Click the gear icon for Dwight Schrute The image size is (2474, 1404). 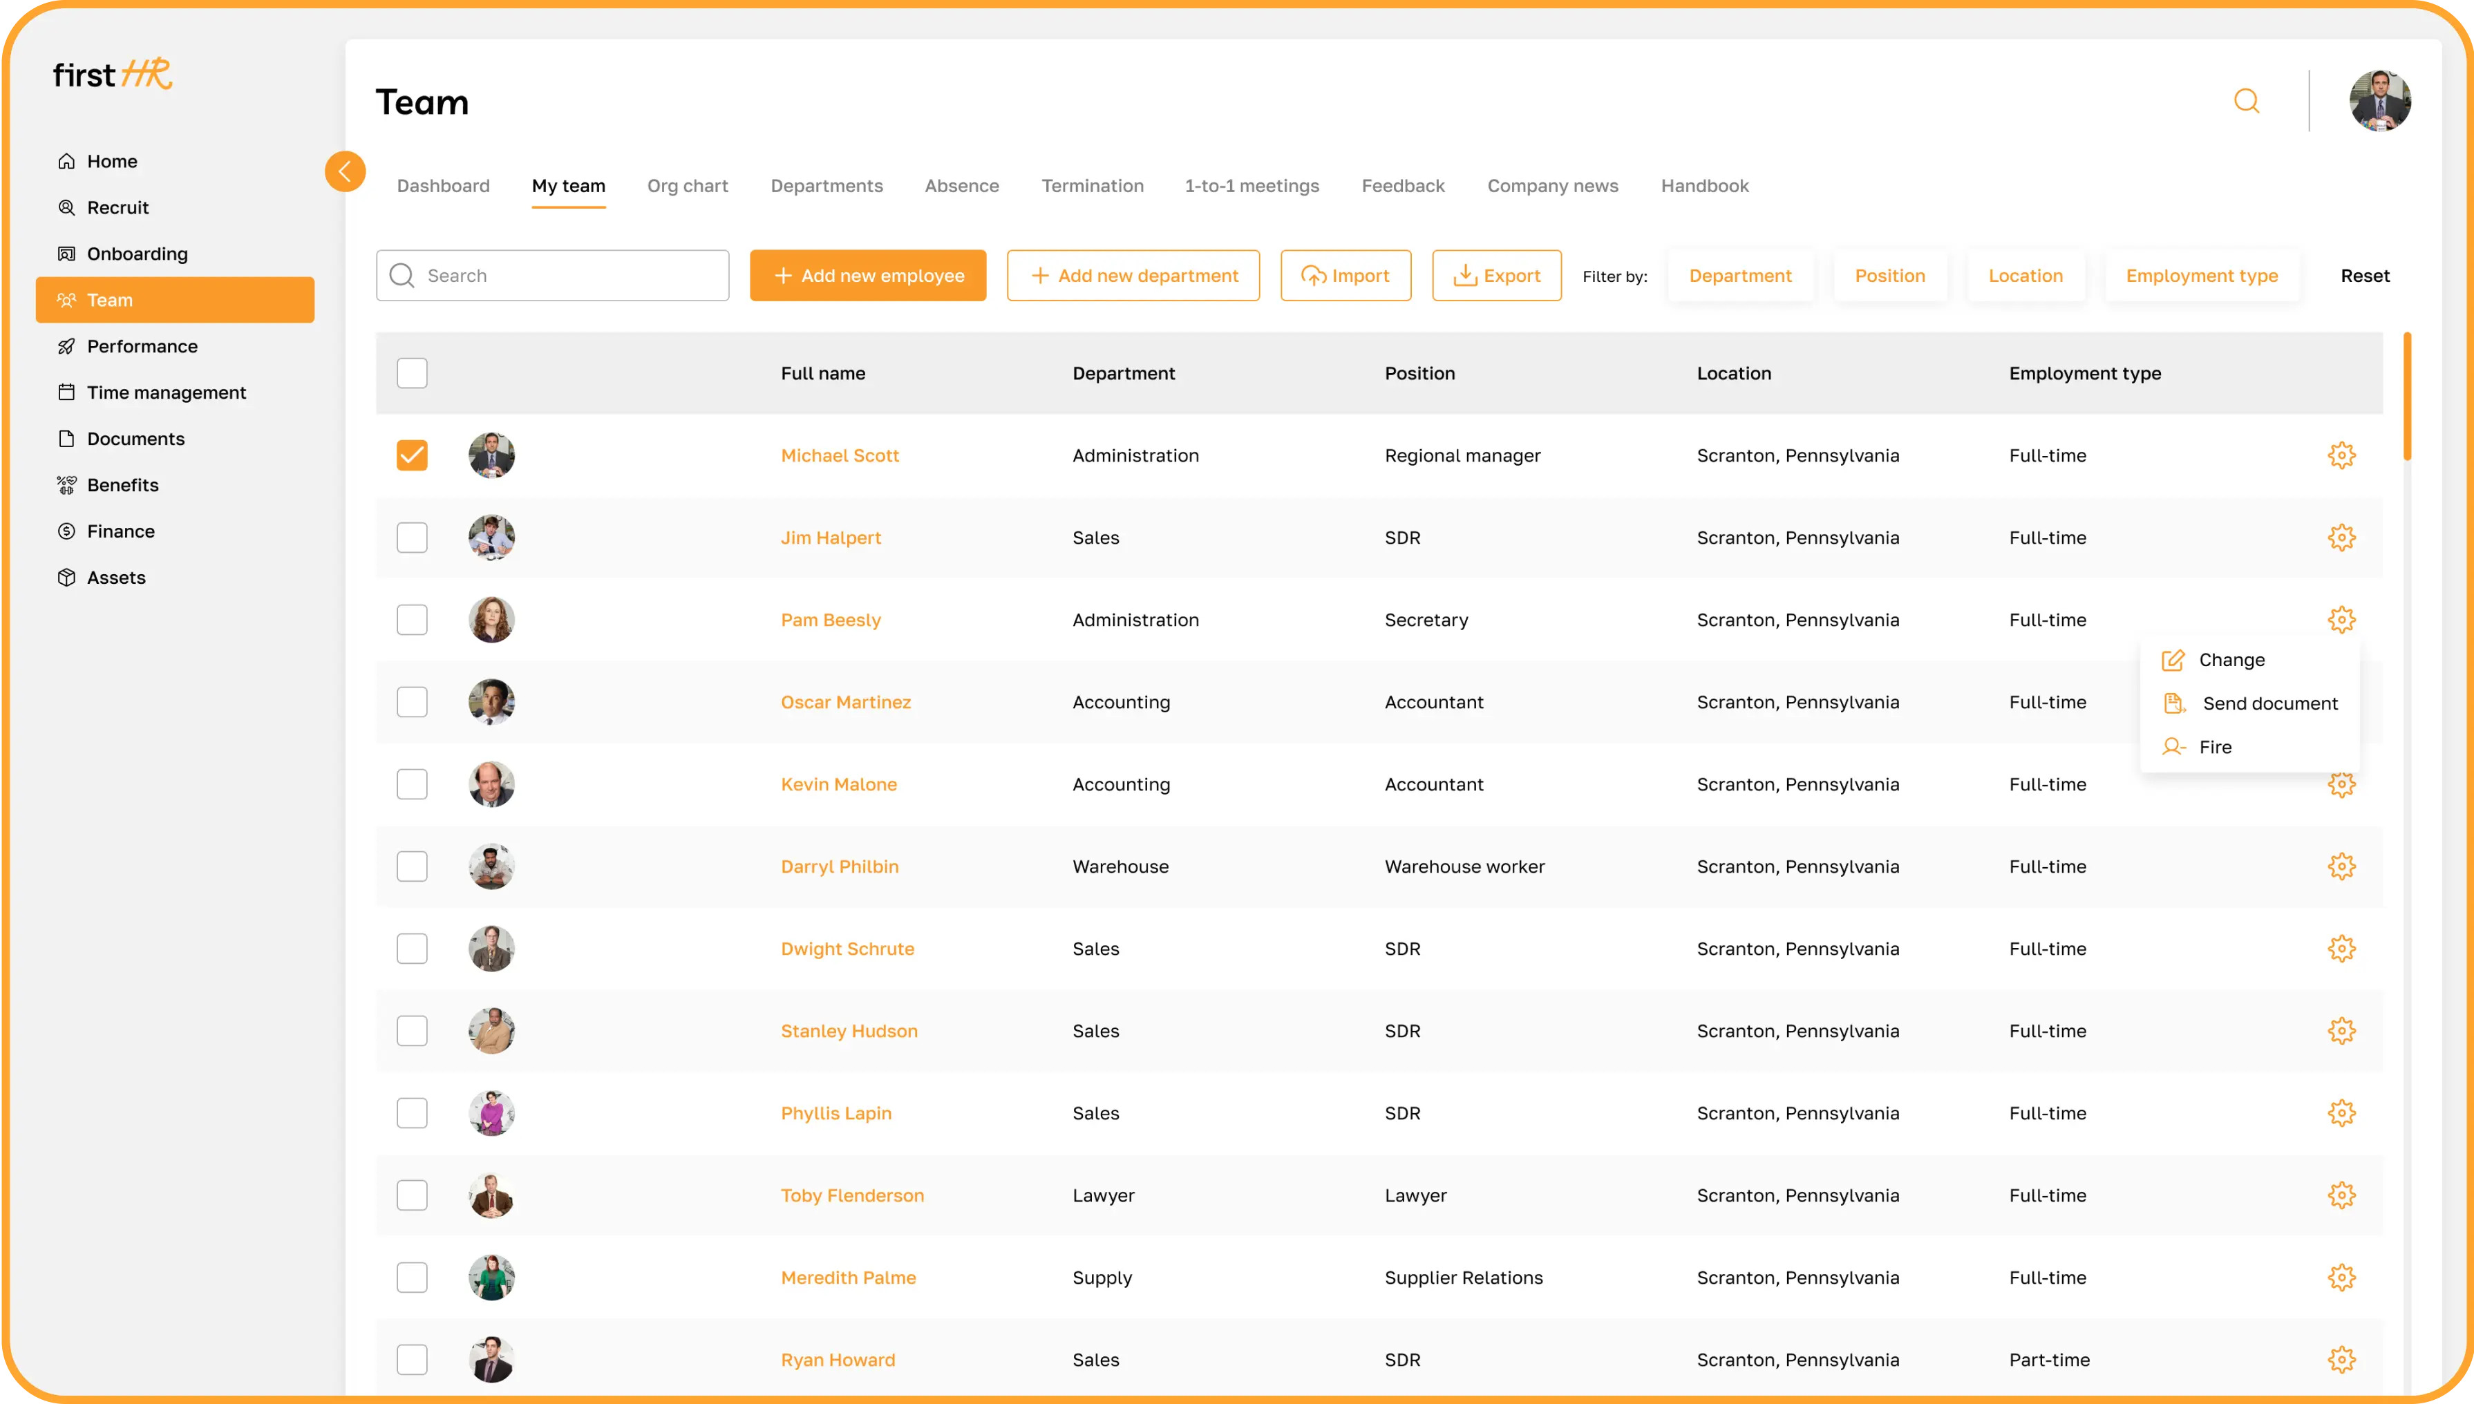click(2341, 949)
